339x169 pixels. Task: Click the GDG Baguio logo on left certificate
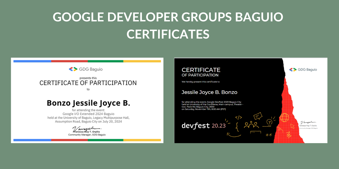tap(86, 69)
